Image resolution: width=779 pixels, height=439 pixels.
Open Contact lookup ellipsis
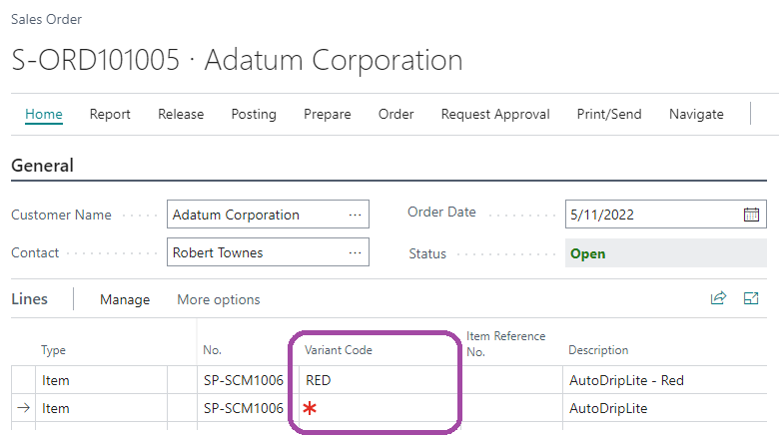[355, 253]
